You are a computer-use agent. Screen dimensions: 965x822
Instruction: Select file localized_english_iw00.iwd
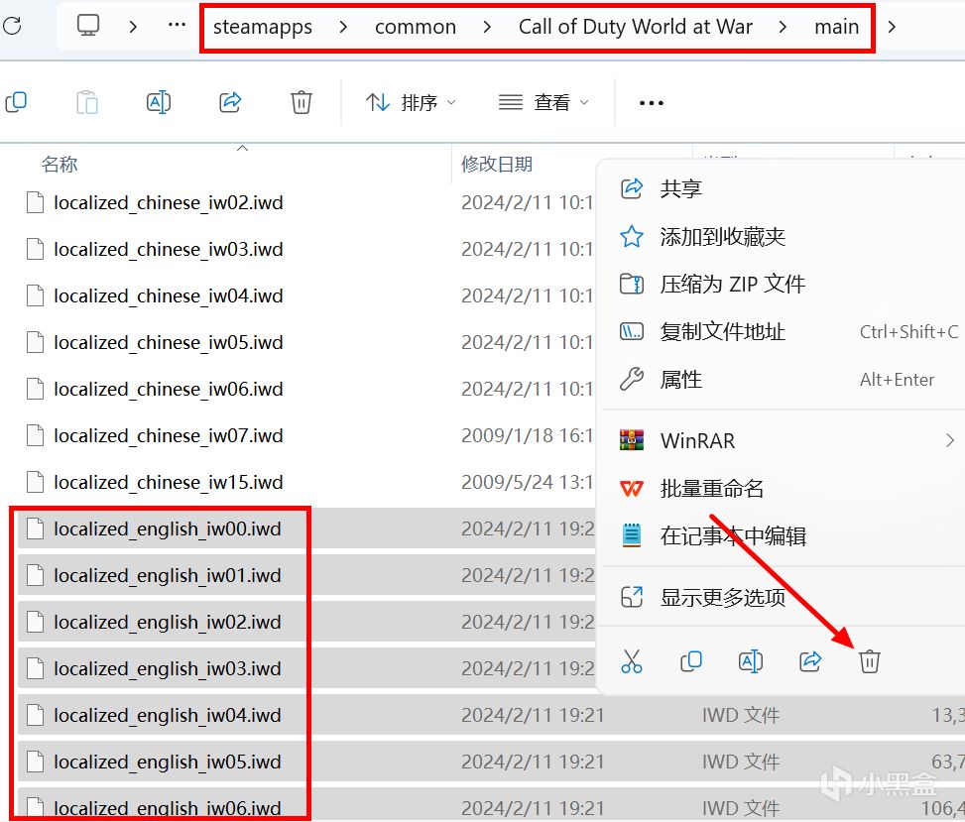tap(167, 529)
